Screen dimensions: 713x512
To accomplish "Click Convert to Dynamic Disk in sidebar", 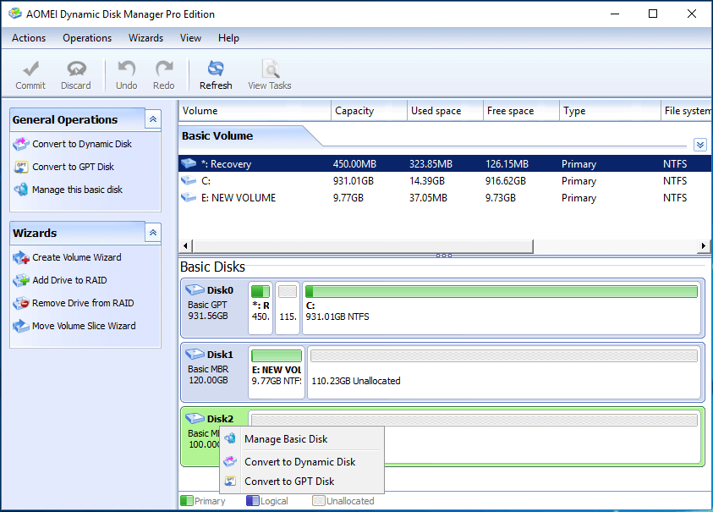I will 81,144.
